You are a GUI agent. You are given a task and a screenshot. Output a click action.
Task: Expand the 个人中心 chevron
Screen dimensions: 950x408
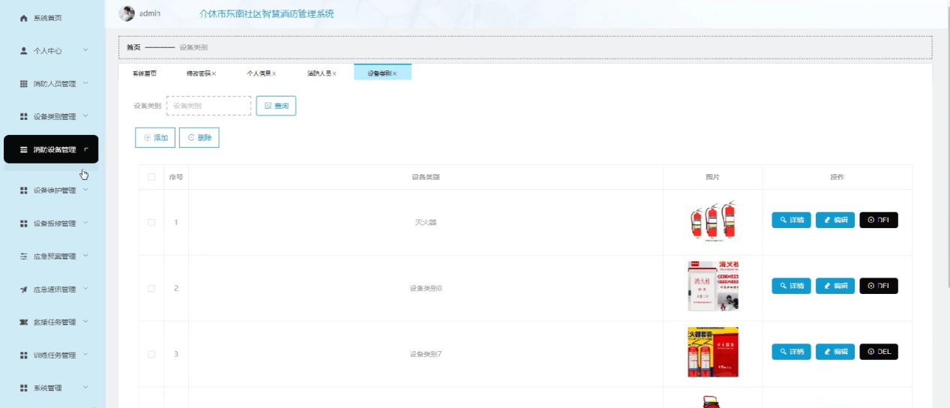coord(85,50)
